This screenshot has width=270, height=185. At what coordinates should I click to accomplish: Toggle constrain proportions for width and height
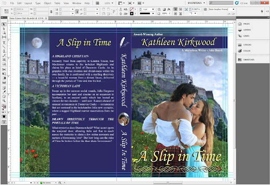[51, 11]
